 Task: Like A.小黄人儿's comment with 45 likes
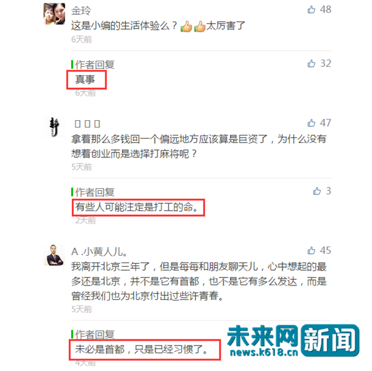click(x=311, y=250)
